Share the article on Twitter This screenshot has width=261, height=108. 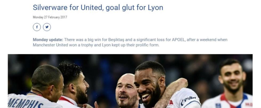(x=47, y=27)
